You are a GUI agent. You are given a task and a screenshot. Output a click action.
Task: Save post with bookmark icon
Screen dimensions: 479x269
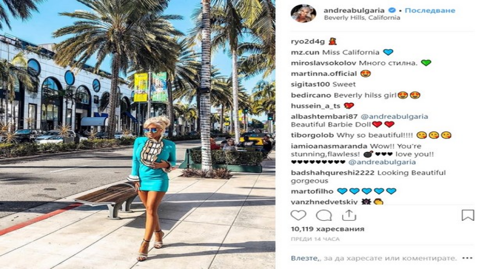point(468,215)
